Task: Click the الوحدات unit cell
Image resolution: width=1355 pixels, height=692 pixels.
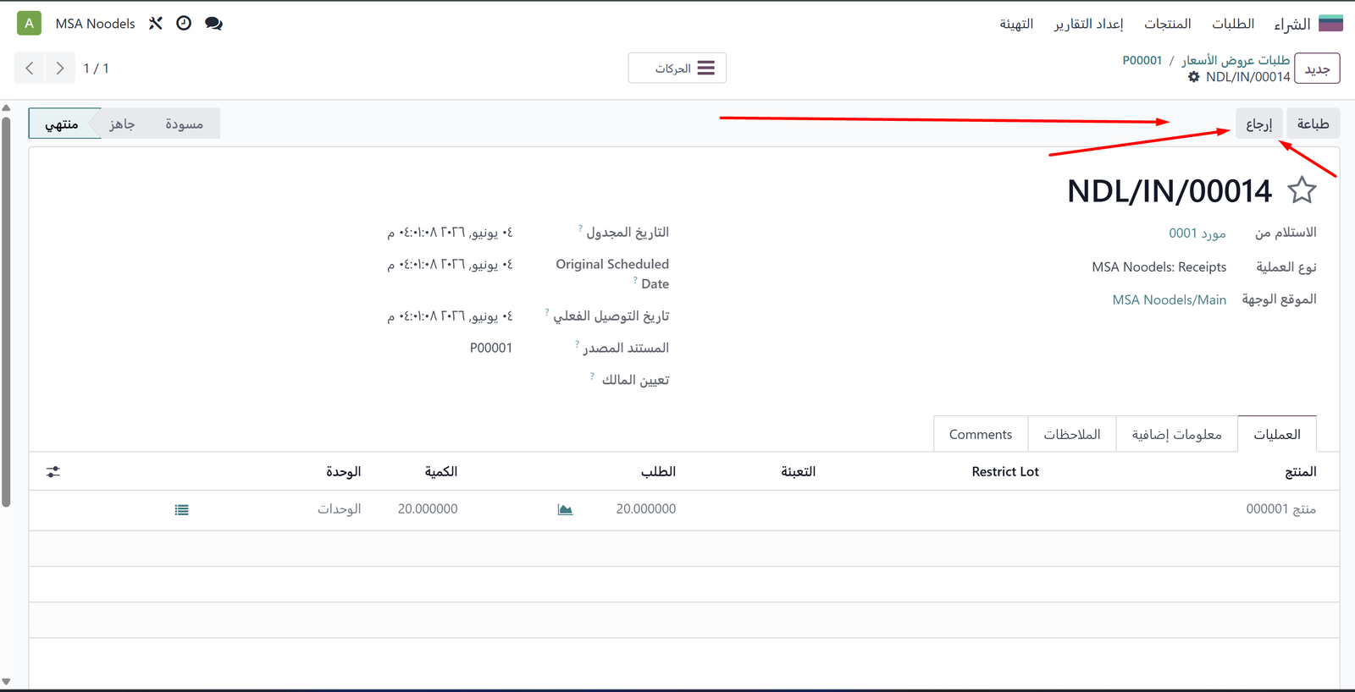Action: pyautogui.click(x=339, y=509)
